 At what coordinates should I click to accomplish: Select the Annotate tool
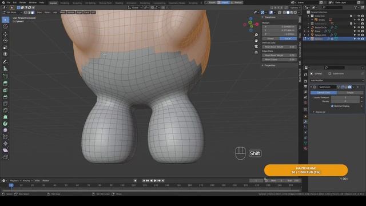[5, 62]
